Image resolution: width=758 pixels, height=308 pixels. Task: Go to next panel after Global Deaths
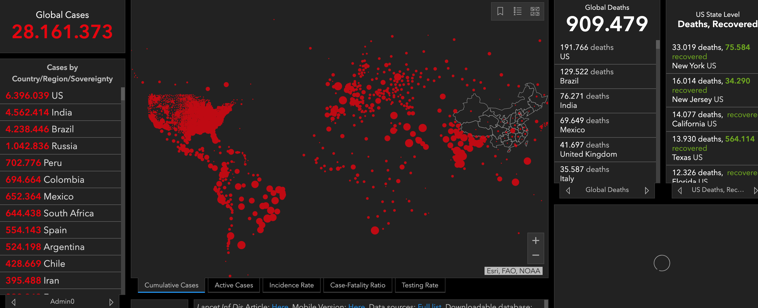click(x=646, y=190)
